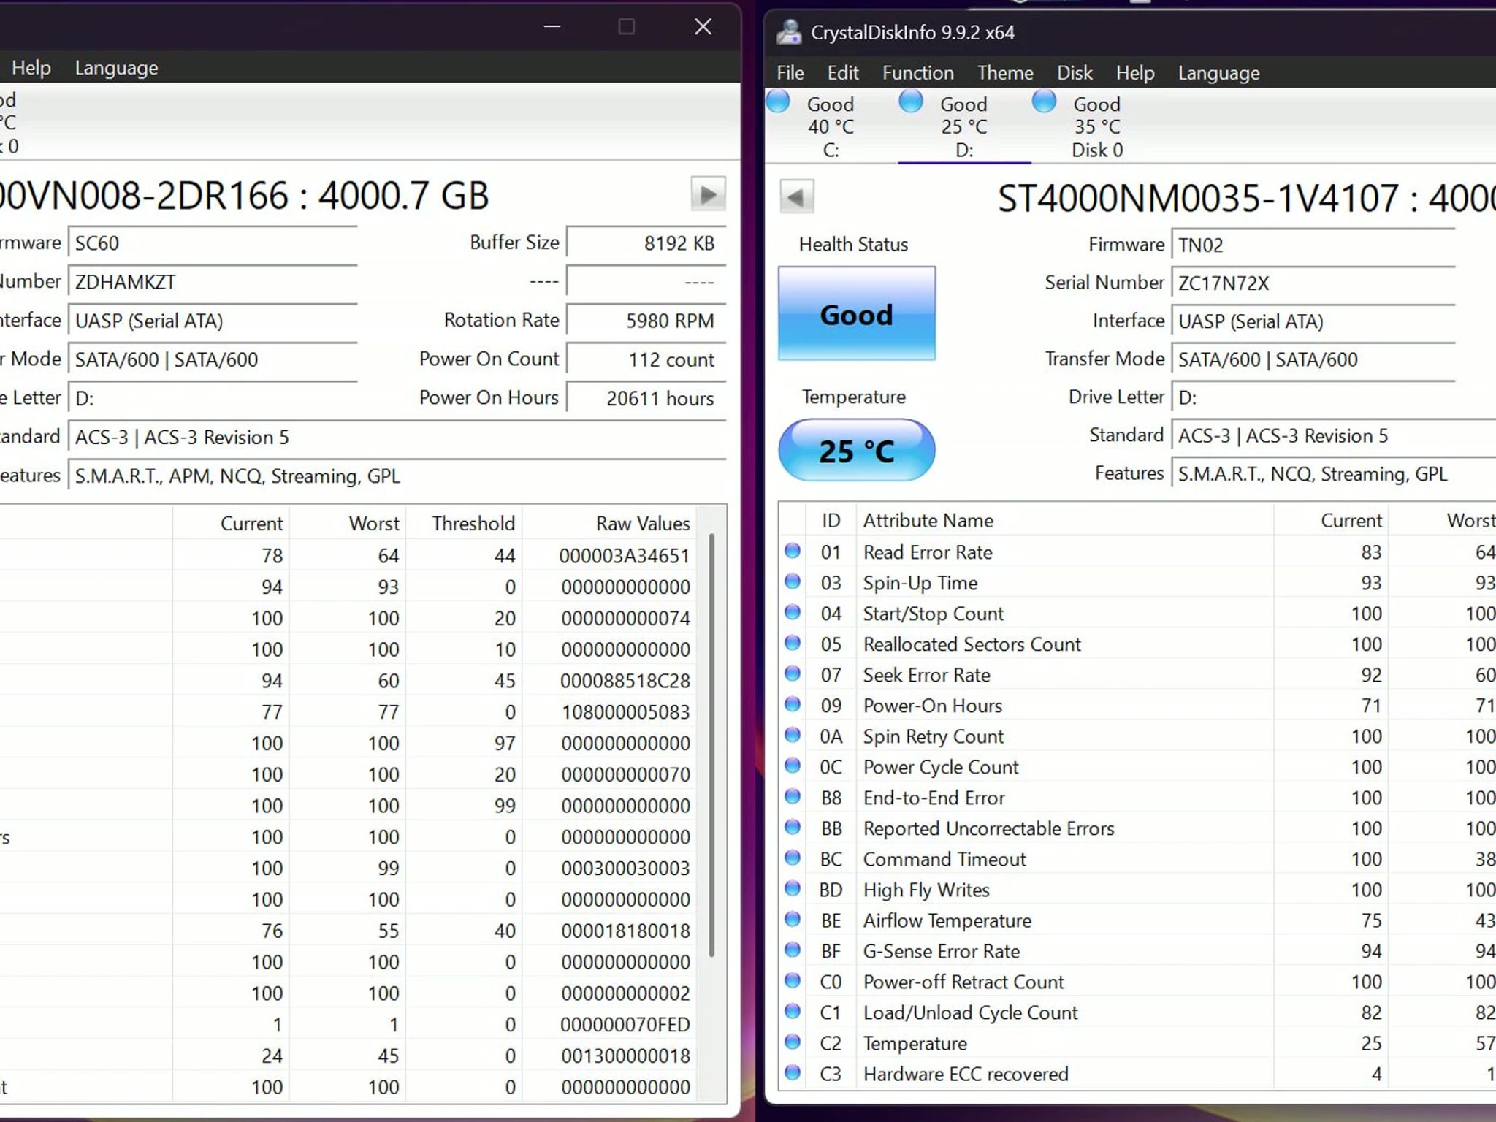The width and height of the screenshot is (1496, 1122).
Task: Open the Edit menu
Action: tap(843, 73)
